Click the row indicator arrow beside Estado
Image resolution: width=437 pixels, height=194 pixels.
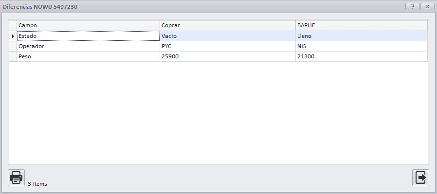pos(13,36)
